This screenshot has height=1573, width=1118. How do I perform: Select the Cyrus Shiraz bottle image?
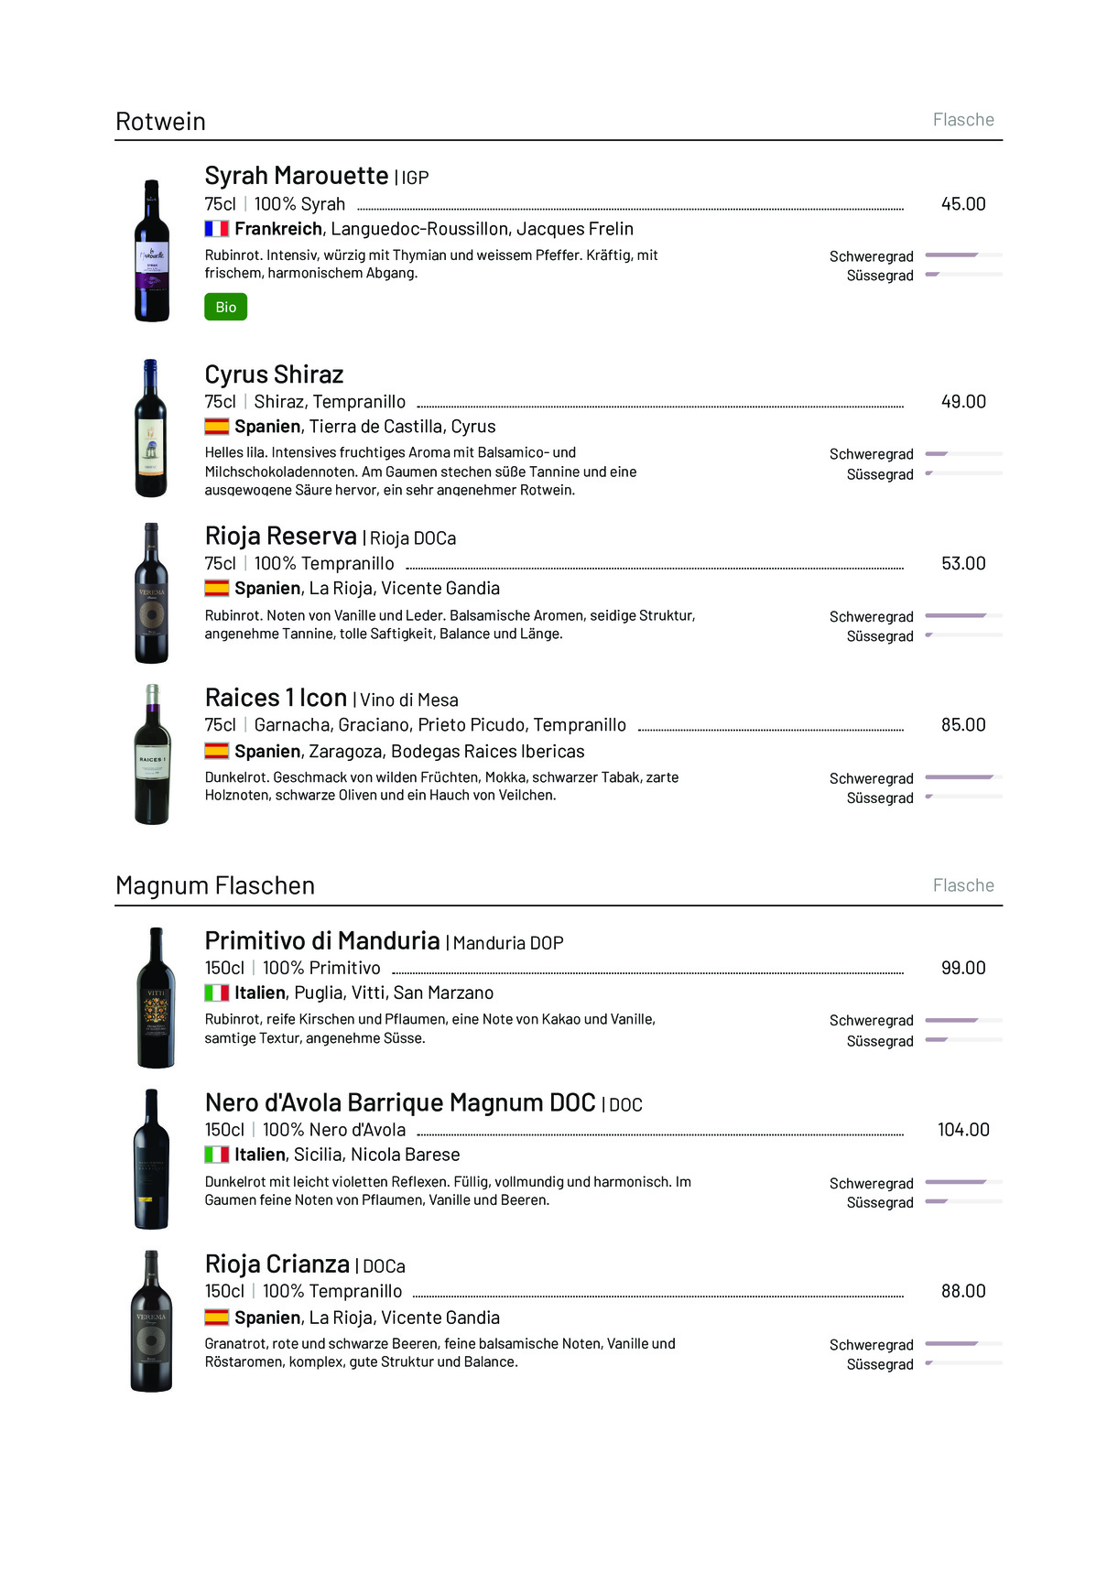click(x=151, y=429)
